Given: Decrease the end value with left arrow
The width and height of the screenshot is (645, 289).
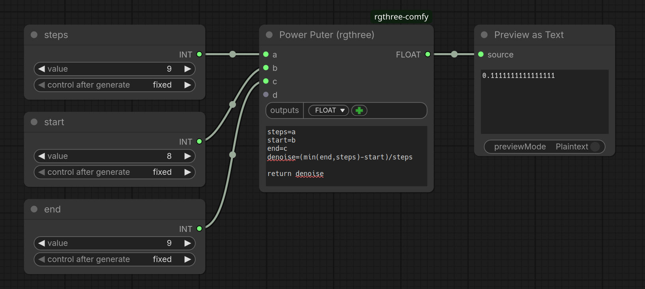Looking at the screenshot, I should point(41,243).
